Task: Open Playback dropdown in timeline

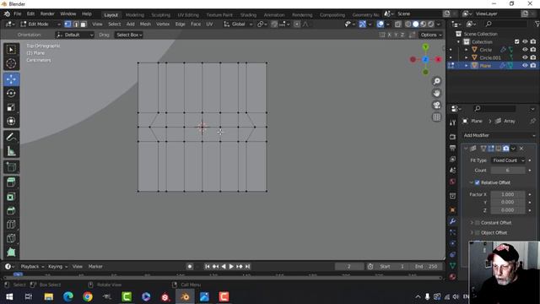Action: point(32,267)
